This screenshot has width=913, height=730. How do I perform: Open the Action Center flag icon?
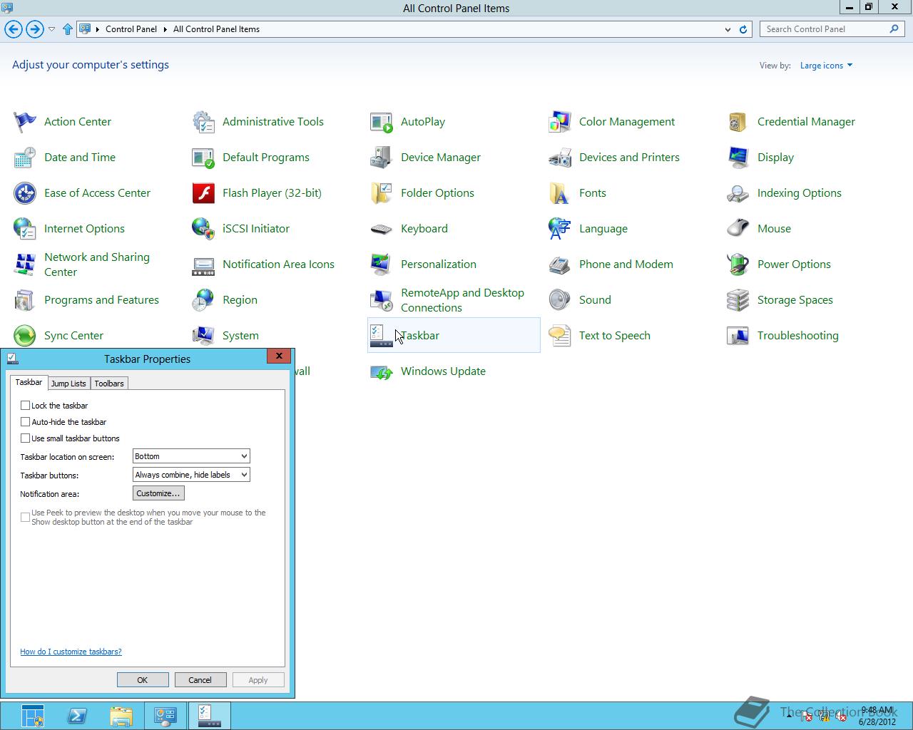pyautogui.click(x=25, y=122)
